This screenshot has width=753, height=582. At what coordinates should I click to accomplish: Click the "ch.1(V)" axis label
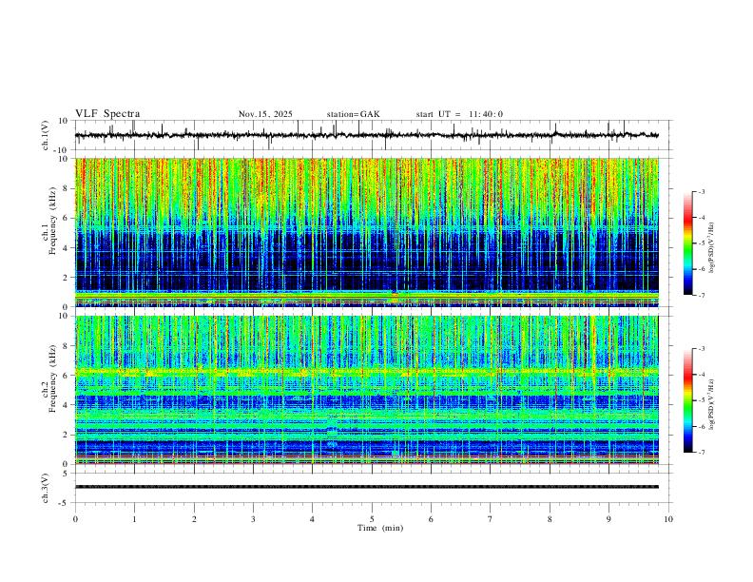pyautogui.click(x=46, y=135)
